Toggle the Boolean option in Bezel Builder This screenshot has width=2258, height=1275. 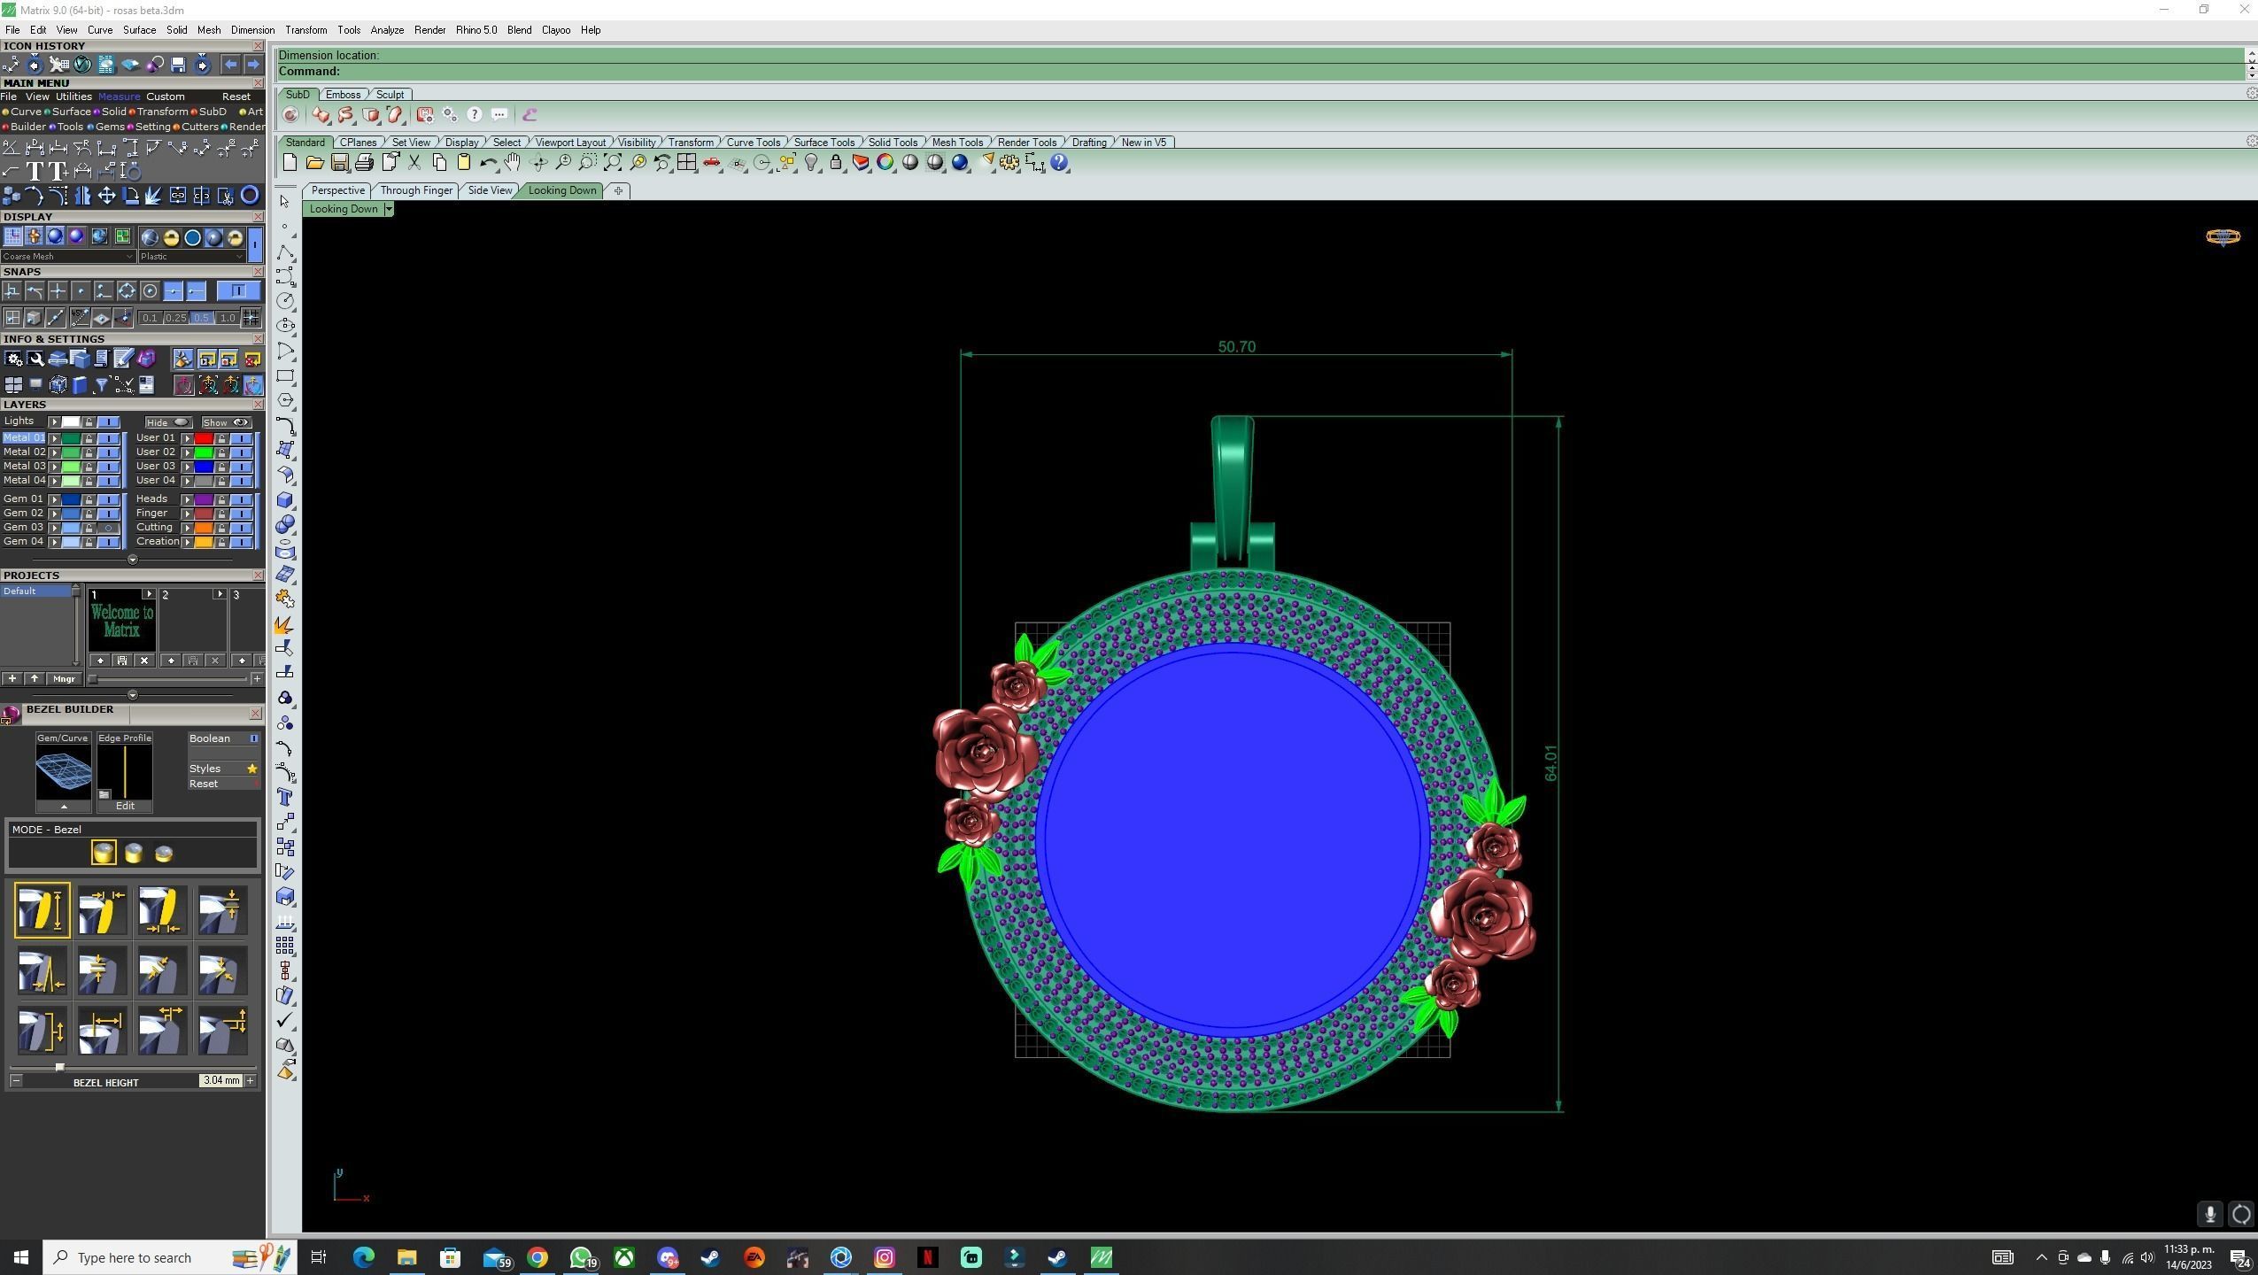pyautogui.click(x=254, y=738)
